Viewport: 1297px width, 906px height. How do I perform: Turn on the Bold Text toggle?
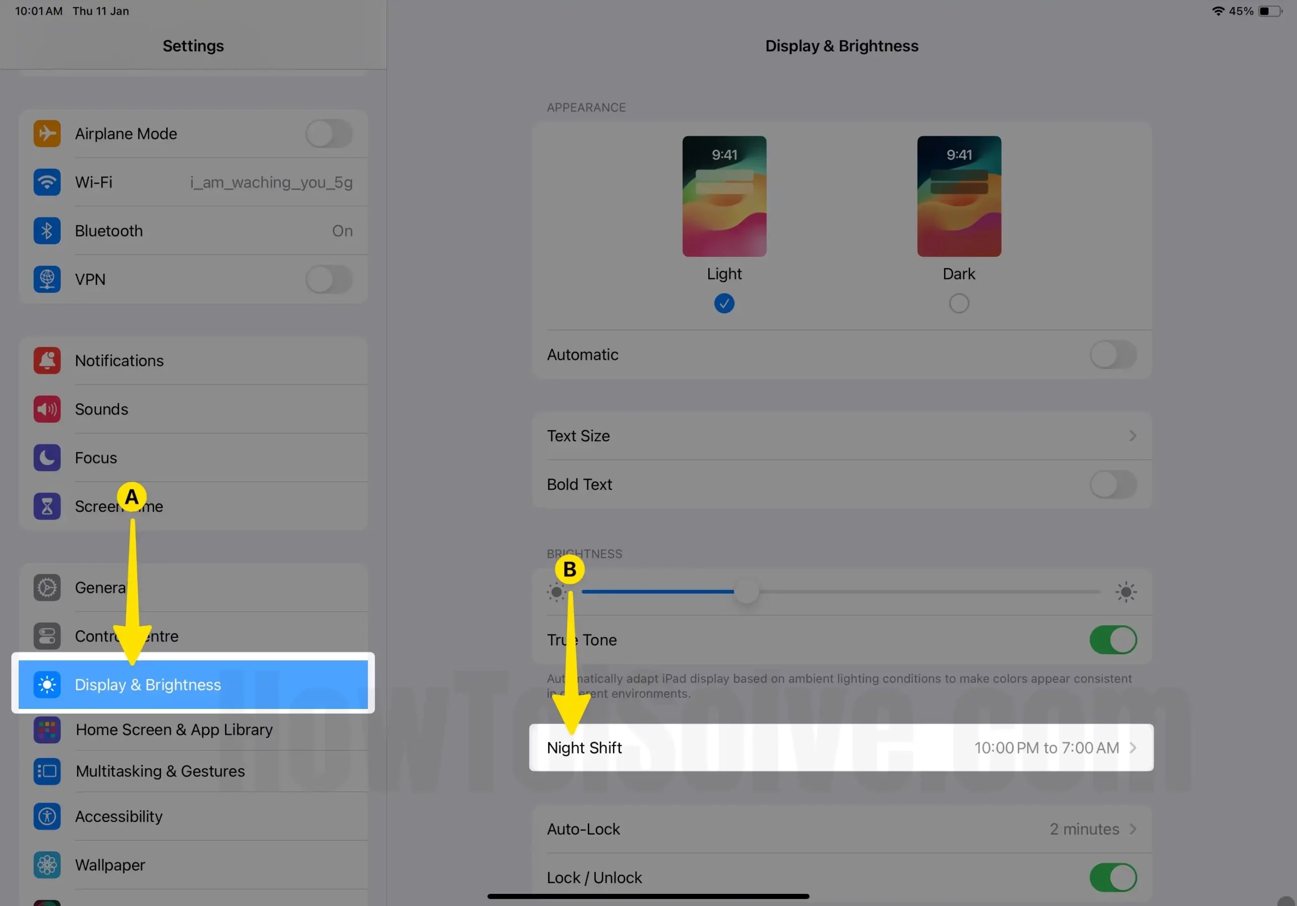tap(1112, 484)
